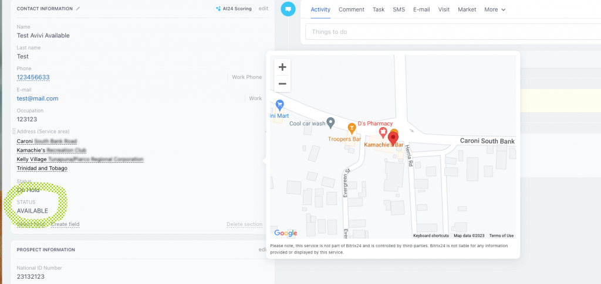Click the Work Phone type label
Image resolution: width=601 pixels, height=284 pixels.
(247, 77)
